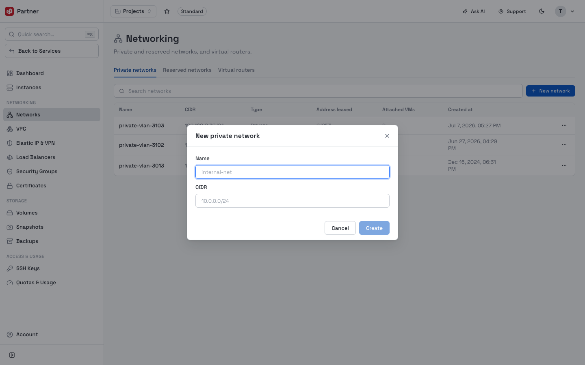This screenshot has width=585, height=365.
Task: Favorite the project with the star icon
Action: click(x=167, y=11)
